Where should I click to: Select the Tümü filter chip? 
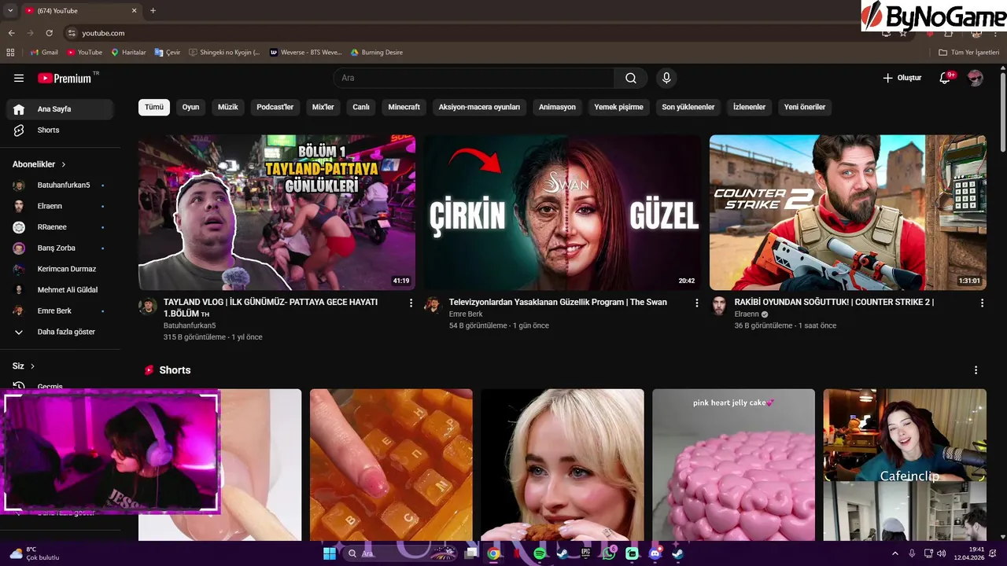click(x=154, y=107)
